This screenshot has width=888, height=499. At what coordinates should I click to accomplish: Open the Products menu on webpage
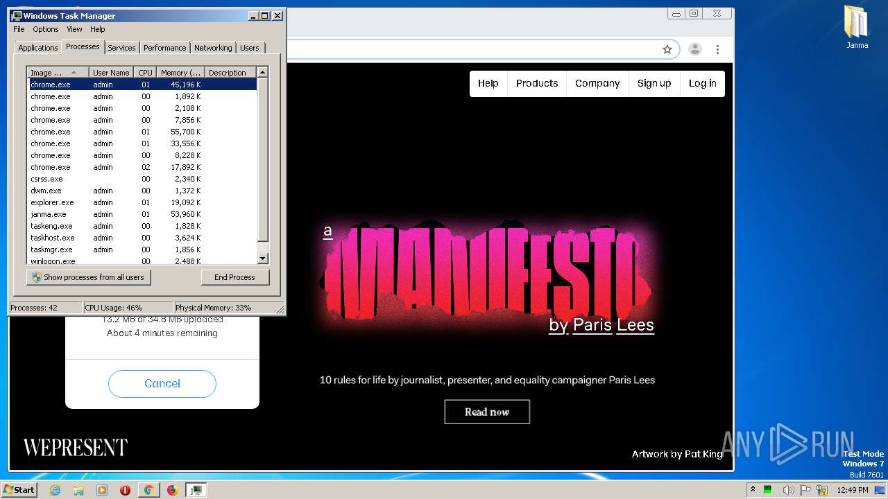click(x=537, y=83)
